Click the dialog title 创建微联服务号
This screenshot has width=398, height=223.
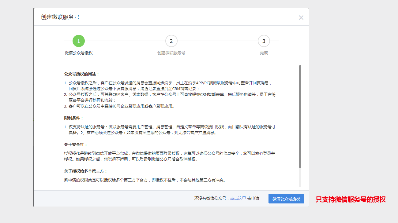[x=60, y=17]
